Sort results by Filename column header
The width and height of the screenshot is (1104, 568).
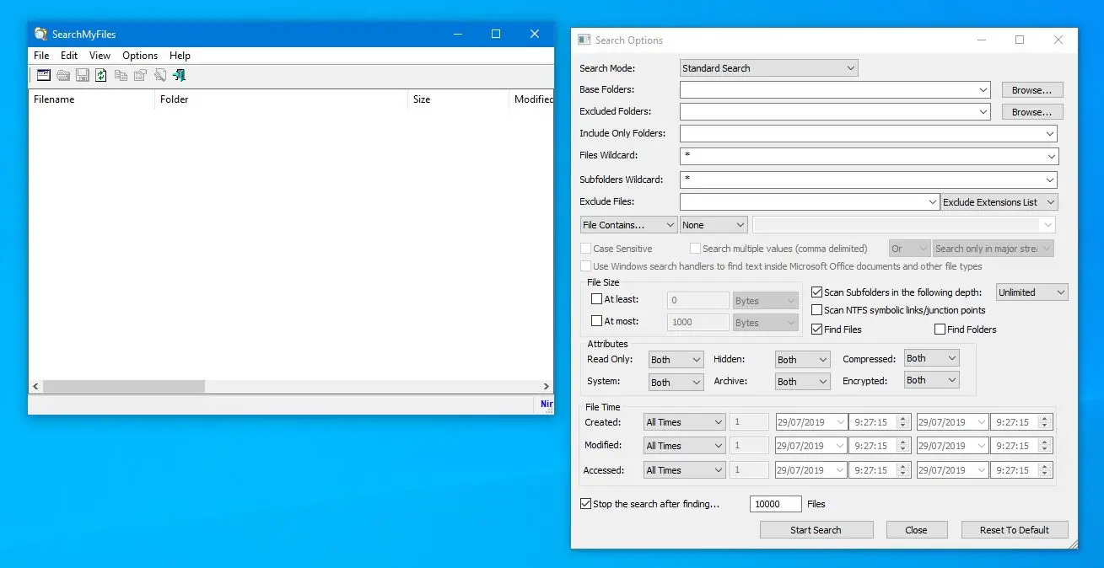coord(91,99)
